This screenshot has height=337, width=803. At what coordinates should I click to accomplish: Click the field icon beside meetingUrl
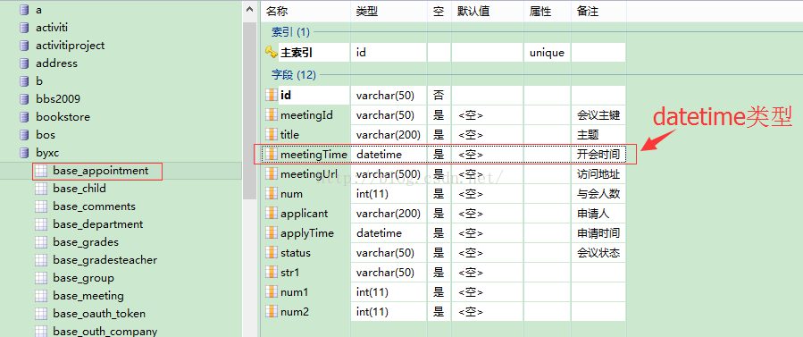[271, 174]
